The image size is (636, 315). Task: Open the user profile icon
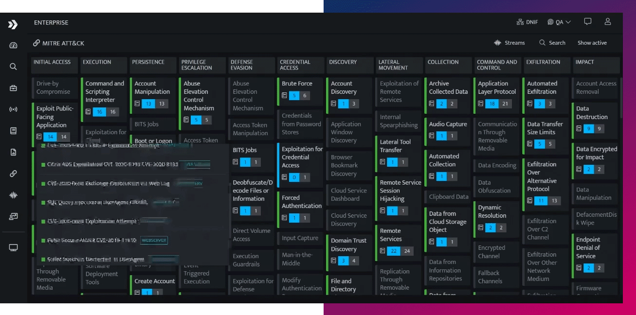[608, 22]
